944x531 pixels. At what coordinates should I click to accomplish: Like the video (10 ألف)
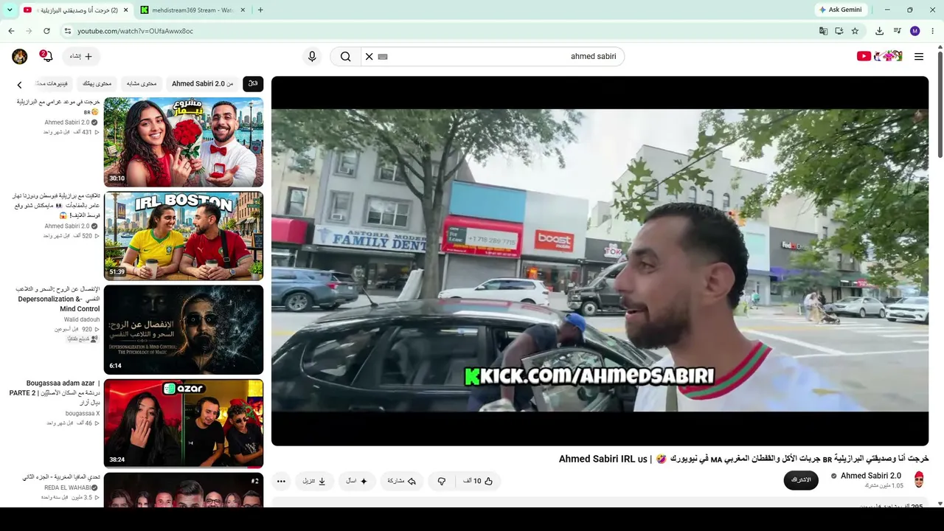click(x=478, y=481)
